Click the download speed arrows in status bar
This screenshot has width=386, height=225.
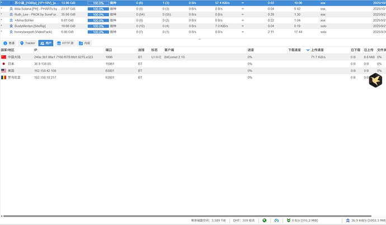click(x=289, y=221)
